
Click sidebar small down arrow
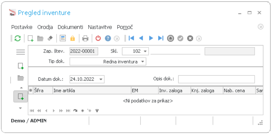pos(20,108)
